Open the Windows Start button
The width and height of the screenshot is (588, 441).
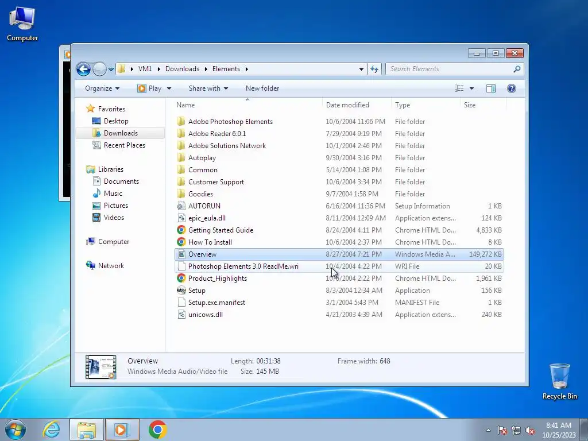coord(16,430)
